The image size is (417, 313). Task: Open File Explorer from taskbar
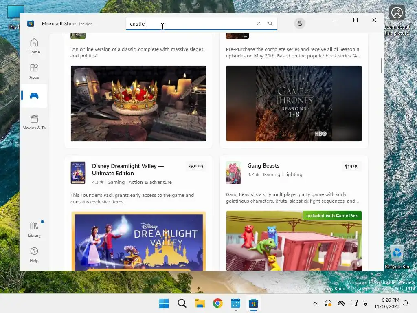pos(200,303)
